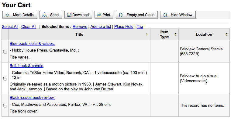Click the printer icon on Print

[x=99, y=15]
